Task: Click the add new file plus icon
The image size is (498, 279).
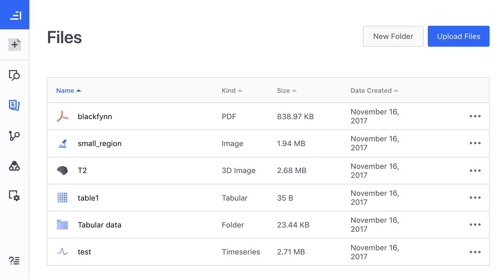Action: [15, 45]
